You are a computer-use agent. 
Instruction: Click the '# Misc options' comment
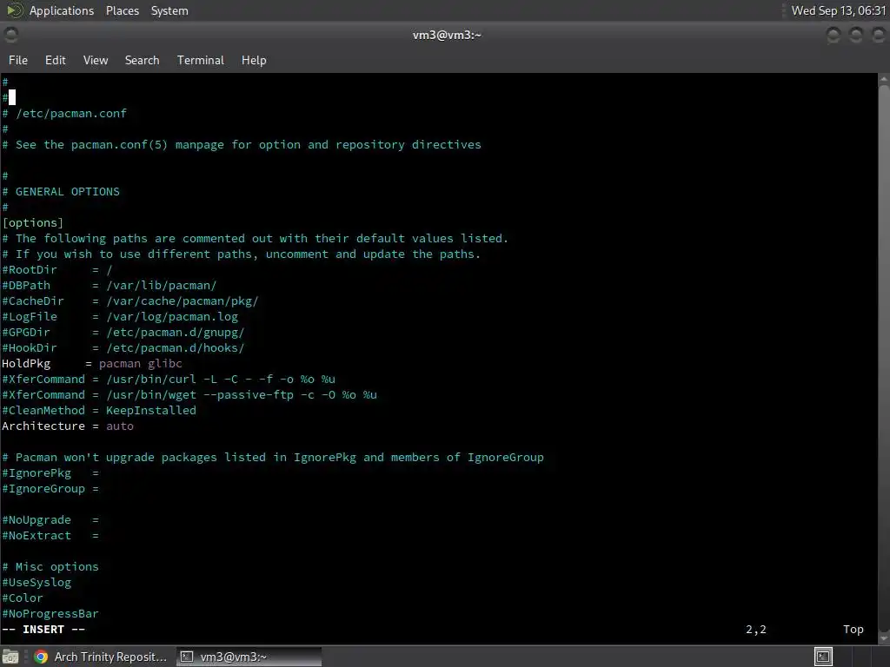tap(50, 566)
